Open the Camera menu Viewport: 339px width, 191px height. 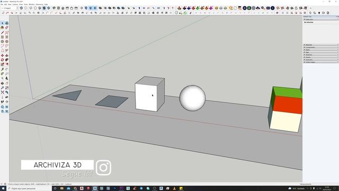(15, 4)
